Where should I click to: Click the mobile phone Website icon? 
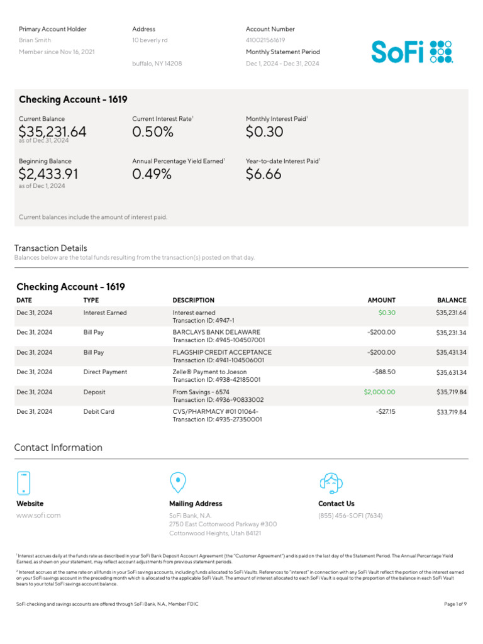pyautogui.click(x=23, y=482)
